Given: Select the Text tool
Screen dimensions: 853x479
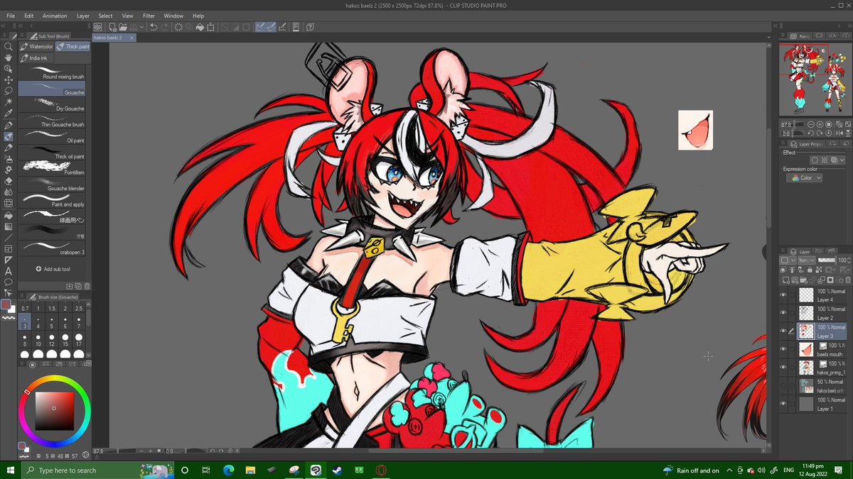Looking at the screenshot, I should tap(9, 271).
